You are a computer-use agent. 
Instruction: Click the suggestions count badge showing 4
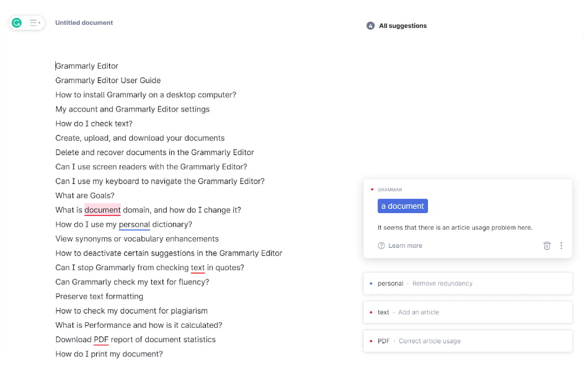pyautogui.click(x=370, y=26)
